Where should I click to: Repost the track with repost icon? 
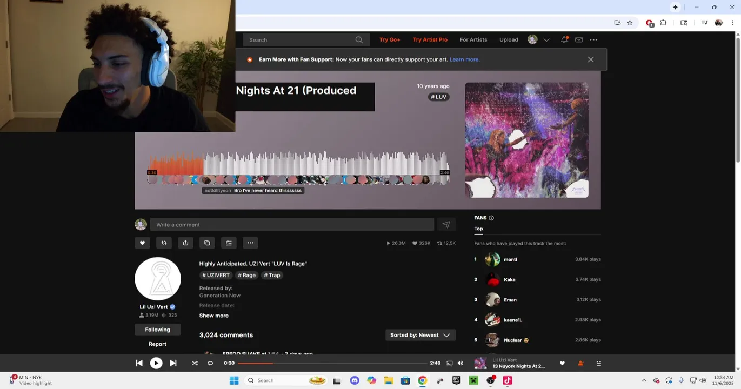pyautogui.click(x=164, y=243)
